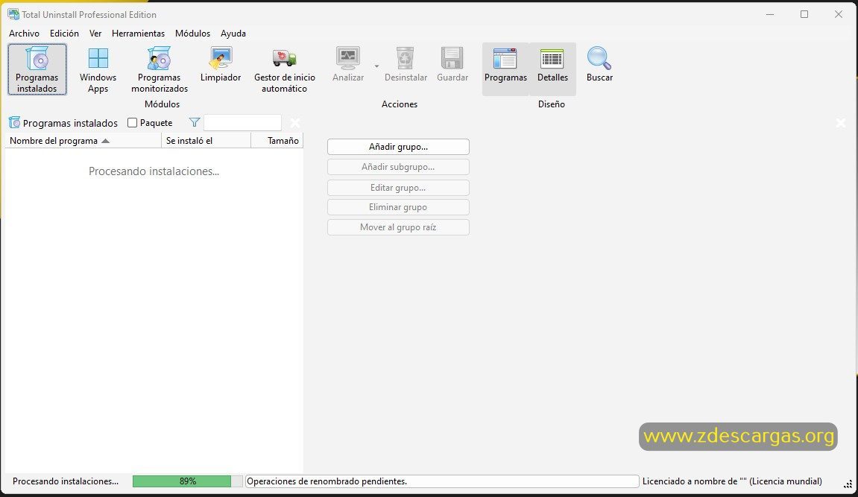The image size is (858, 497).
Task: Click the Procesando instalaciones... status bar text
Action: coord(66,481)
